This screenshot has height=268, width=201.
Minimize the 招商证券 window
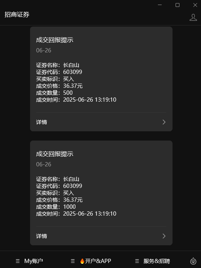(x=160, y=5)
